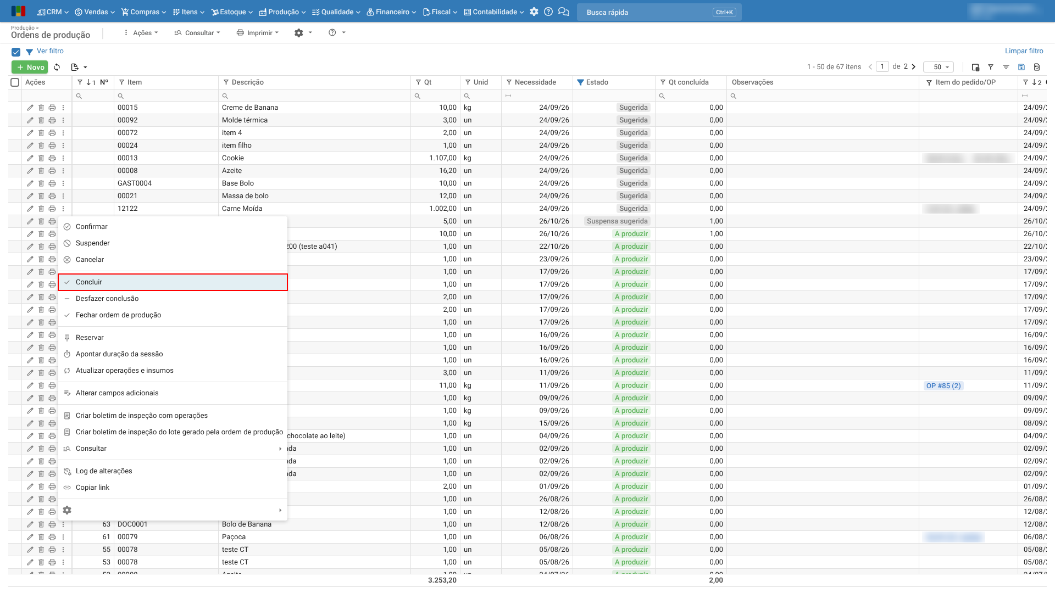The width and height of the screenshot is (1055, 593).
Task: Click the column chooser icon at top right
Action: pyautogui.click(x=975, y=67)
